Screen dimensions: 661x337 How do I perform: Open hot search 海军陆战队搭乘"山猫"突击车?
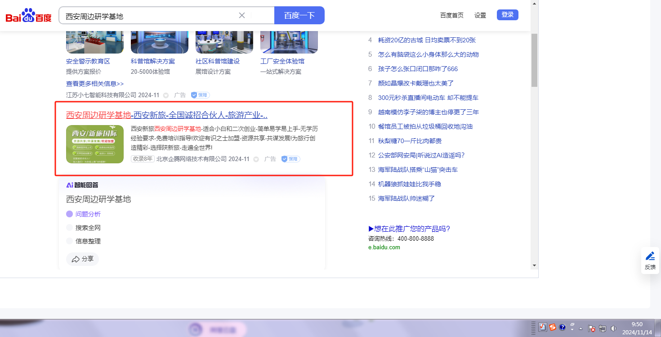(x=418, y=170)
